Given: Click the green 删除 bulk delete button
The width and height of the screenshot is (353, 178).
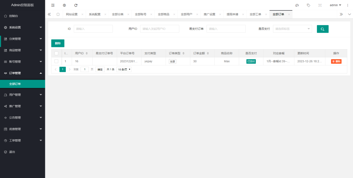Looking at the screenshot, I should pyautogui.click(x=58, y=43).
